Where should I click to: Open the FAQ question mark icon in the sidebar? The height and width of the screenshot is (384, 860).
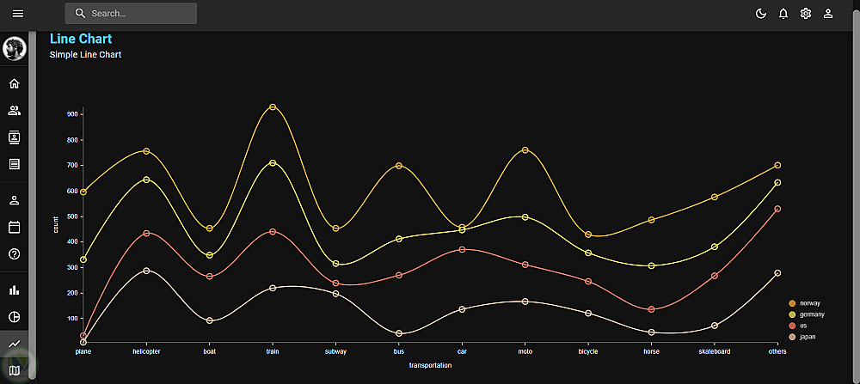(15, 253)
